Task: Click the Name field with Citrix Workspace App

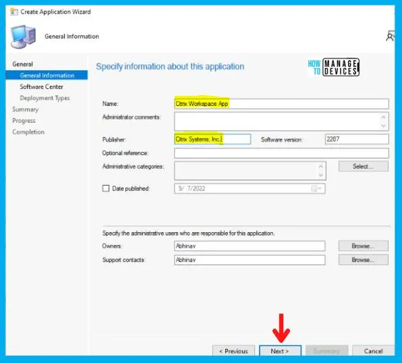Action: click(x=281, y=104)
